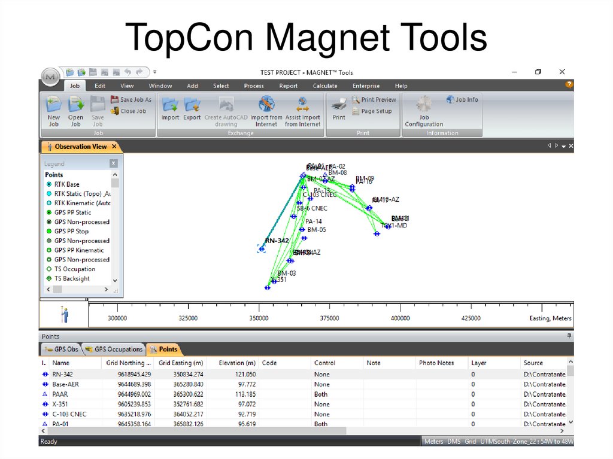This screenshot has width=613, height=459.
Task: Open the Enterprise ribbon tab
Action: [x=366, y=86]
